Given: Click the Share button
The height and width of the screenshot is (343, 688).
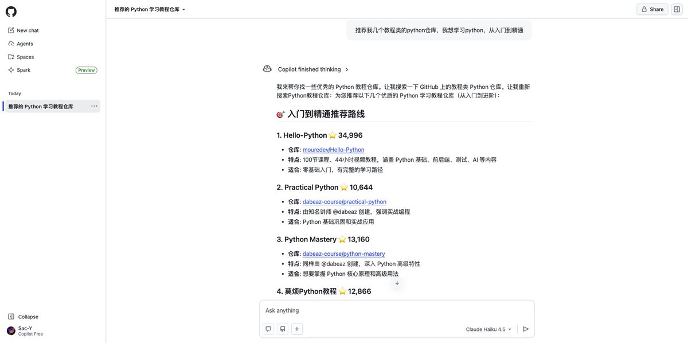Looking at the screenshot, I should [x=652, y=9].
